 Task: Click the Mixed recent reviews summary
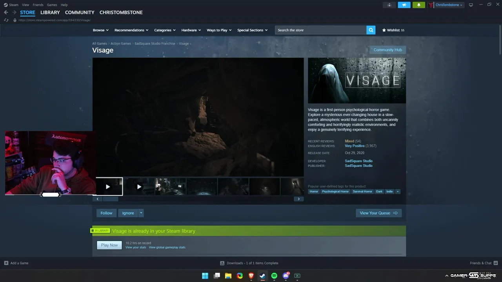(349, 141)
